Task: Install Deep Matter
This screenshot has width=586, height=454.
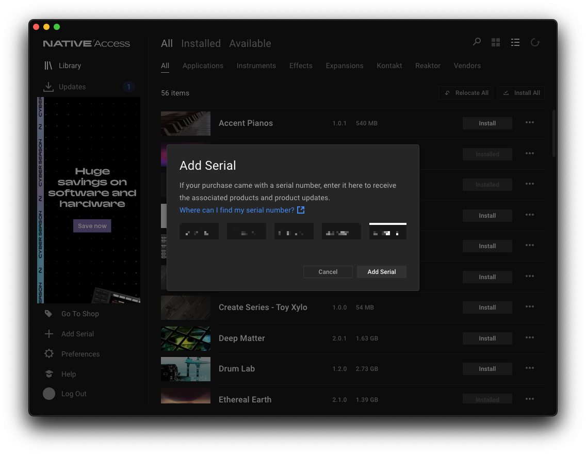Action: coord(487,338)
